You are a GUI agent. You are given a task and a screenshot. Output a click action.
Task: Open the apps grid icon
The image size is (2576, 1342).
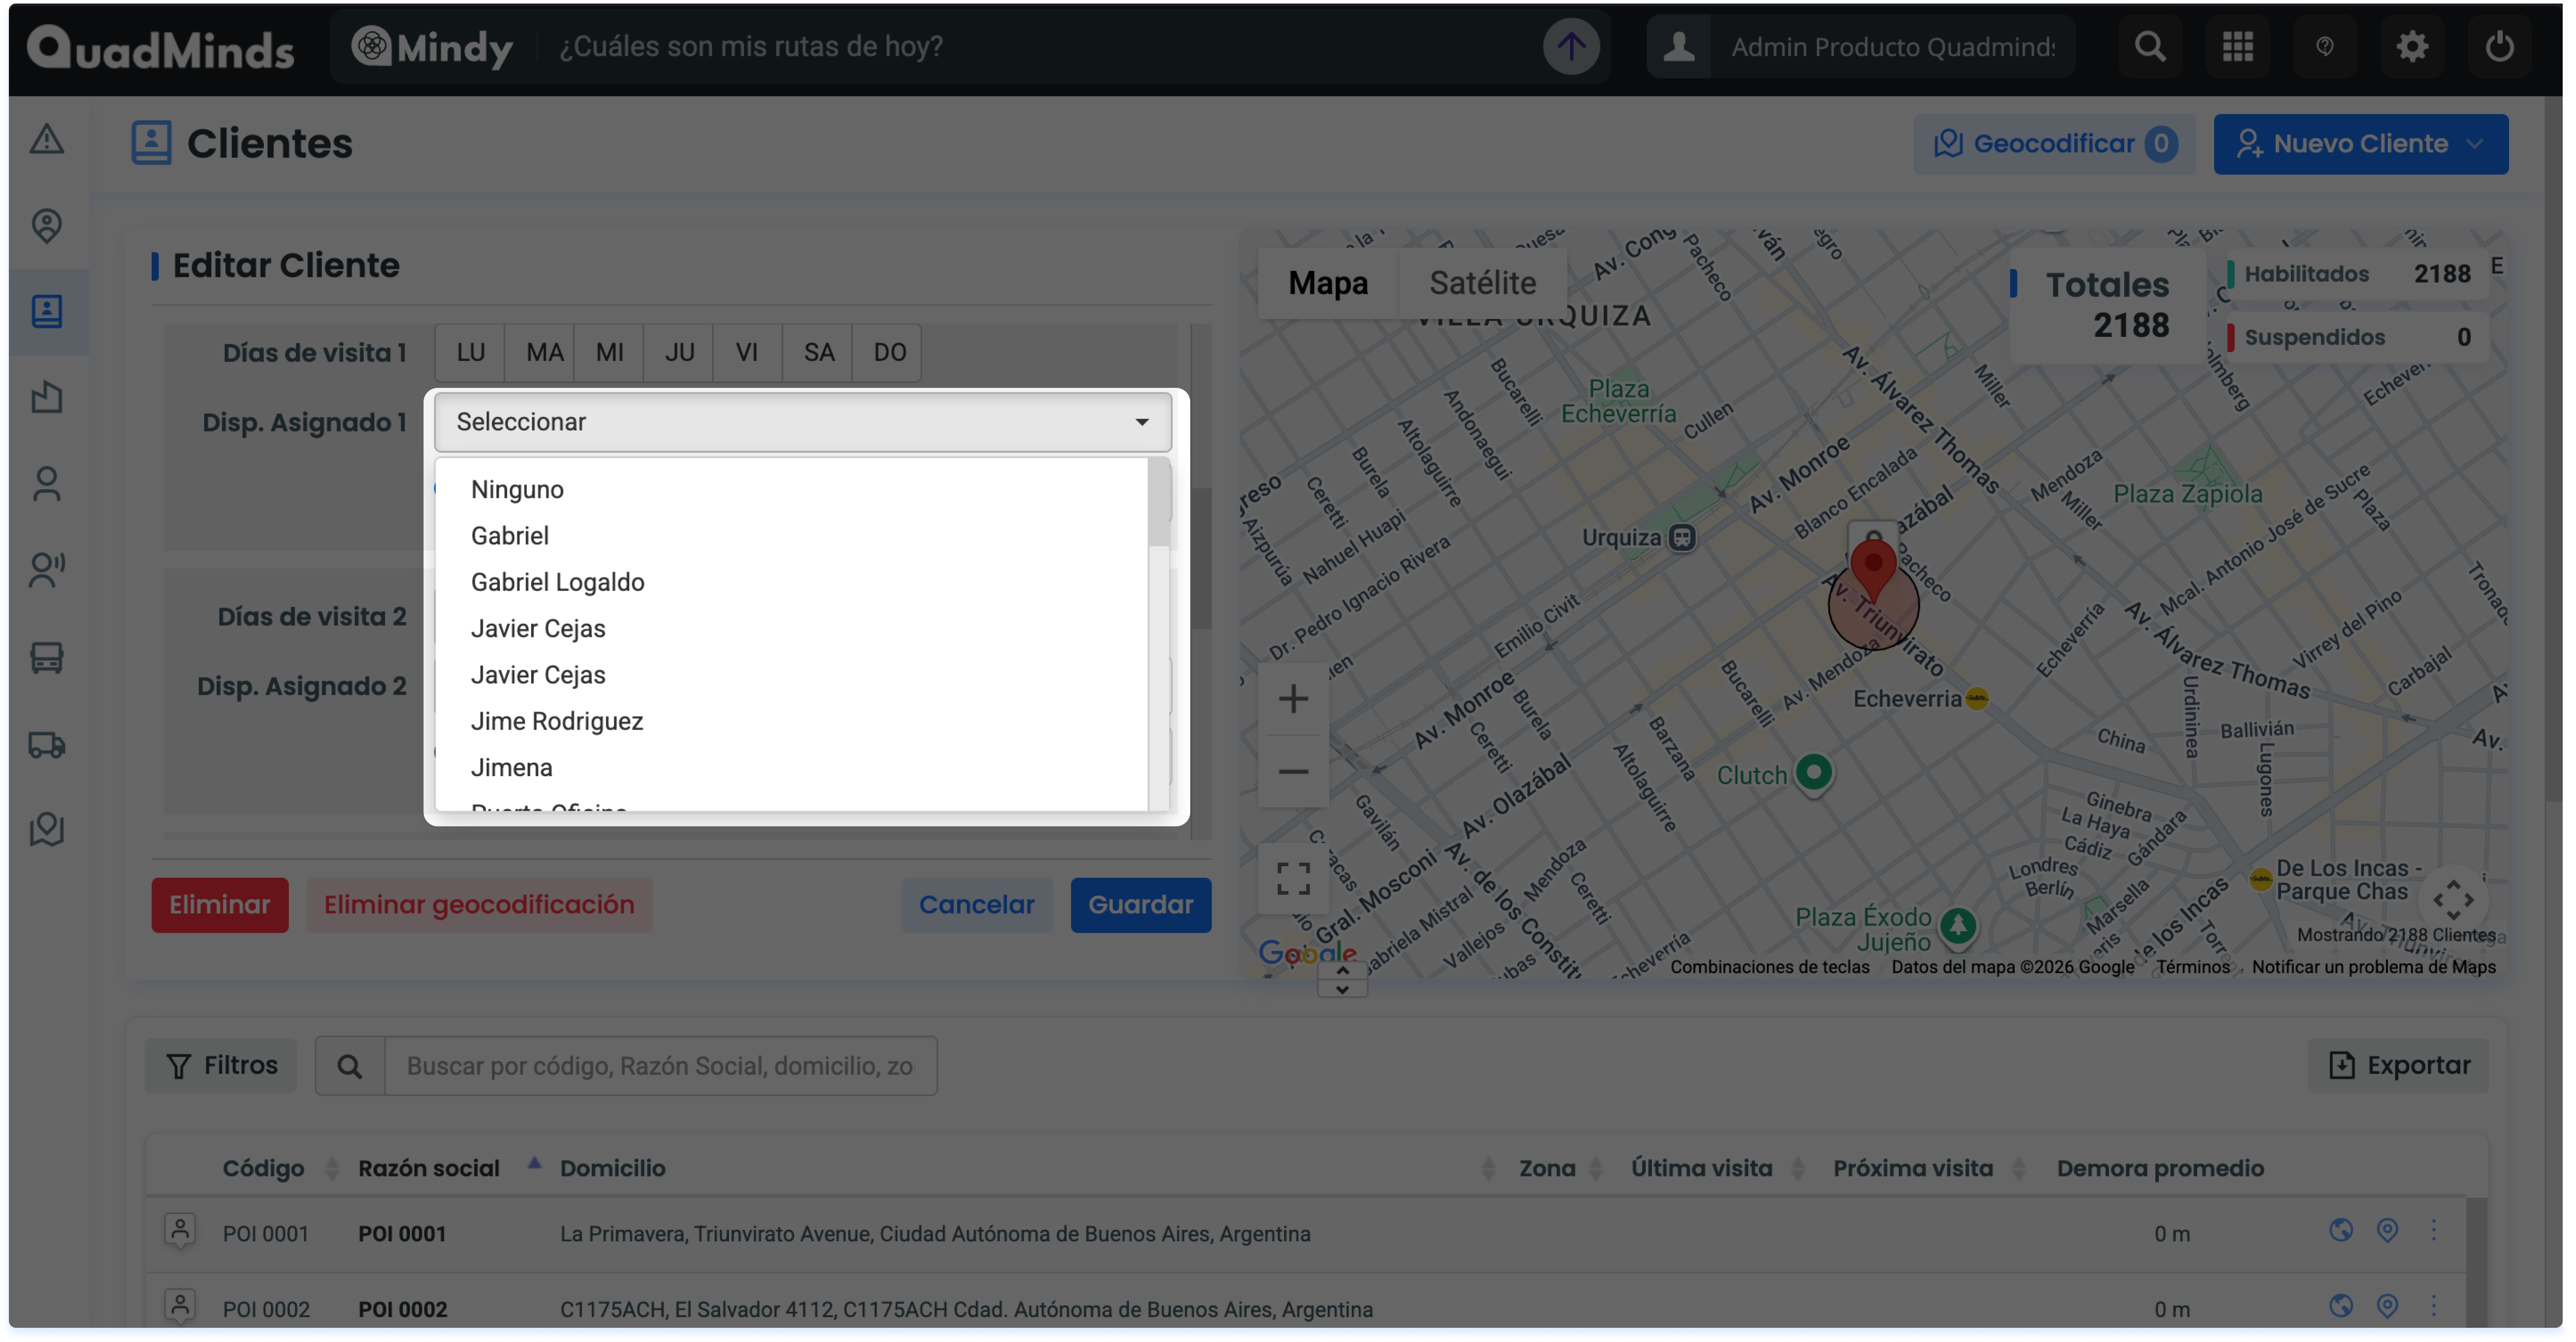[2237, 46]
